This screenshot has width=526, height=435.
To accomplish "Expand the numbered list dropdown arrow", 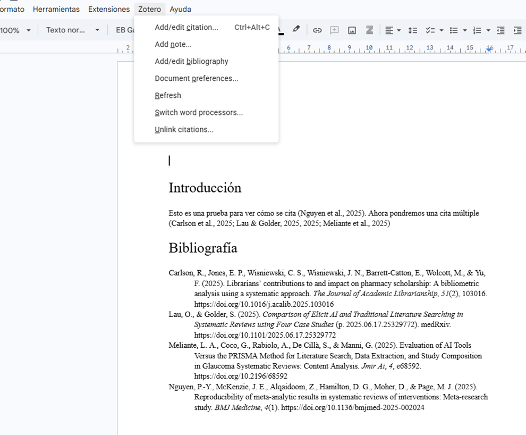I will pyautogui.click(x=488, y=30).
